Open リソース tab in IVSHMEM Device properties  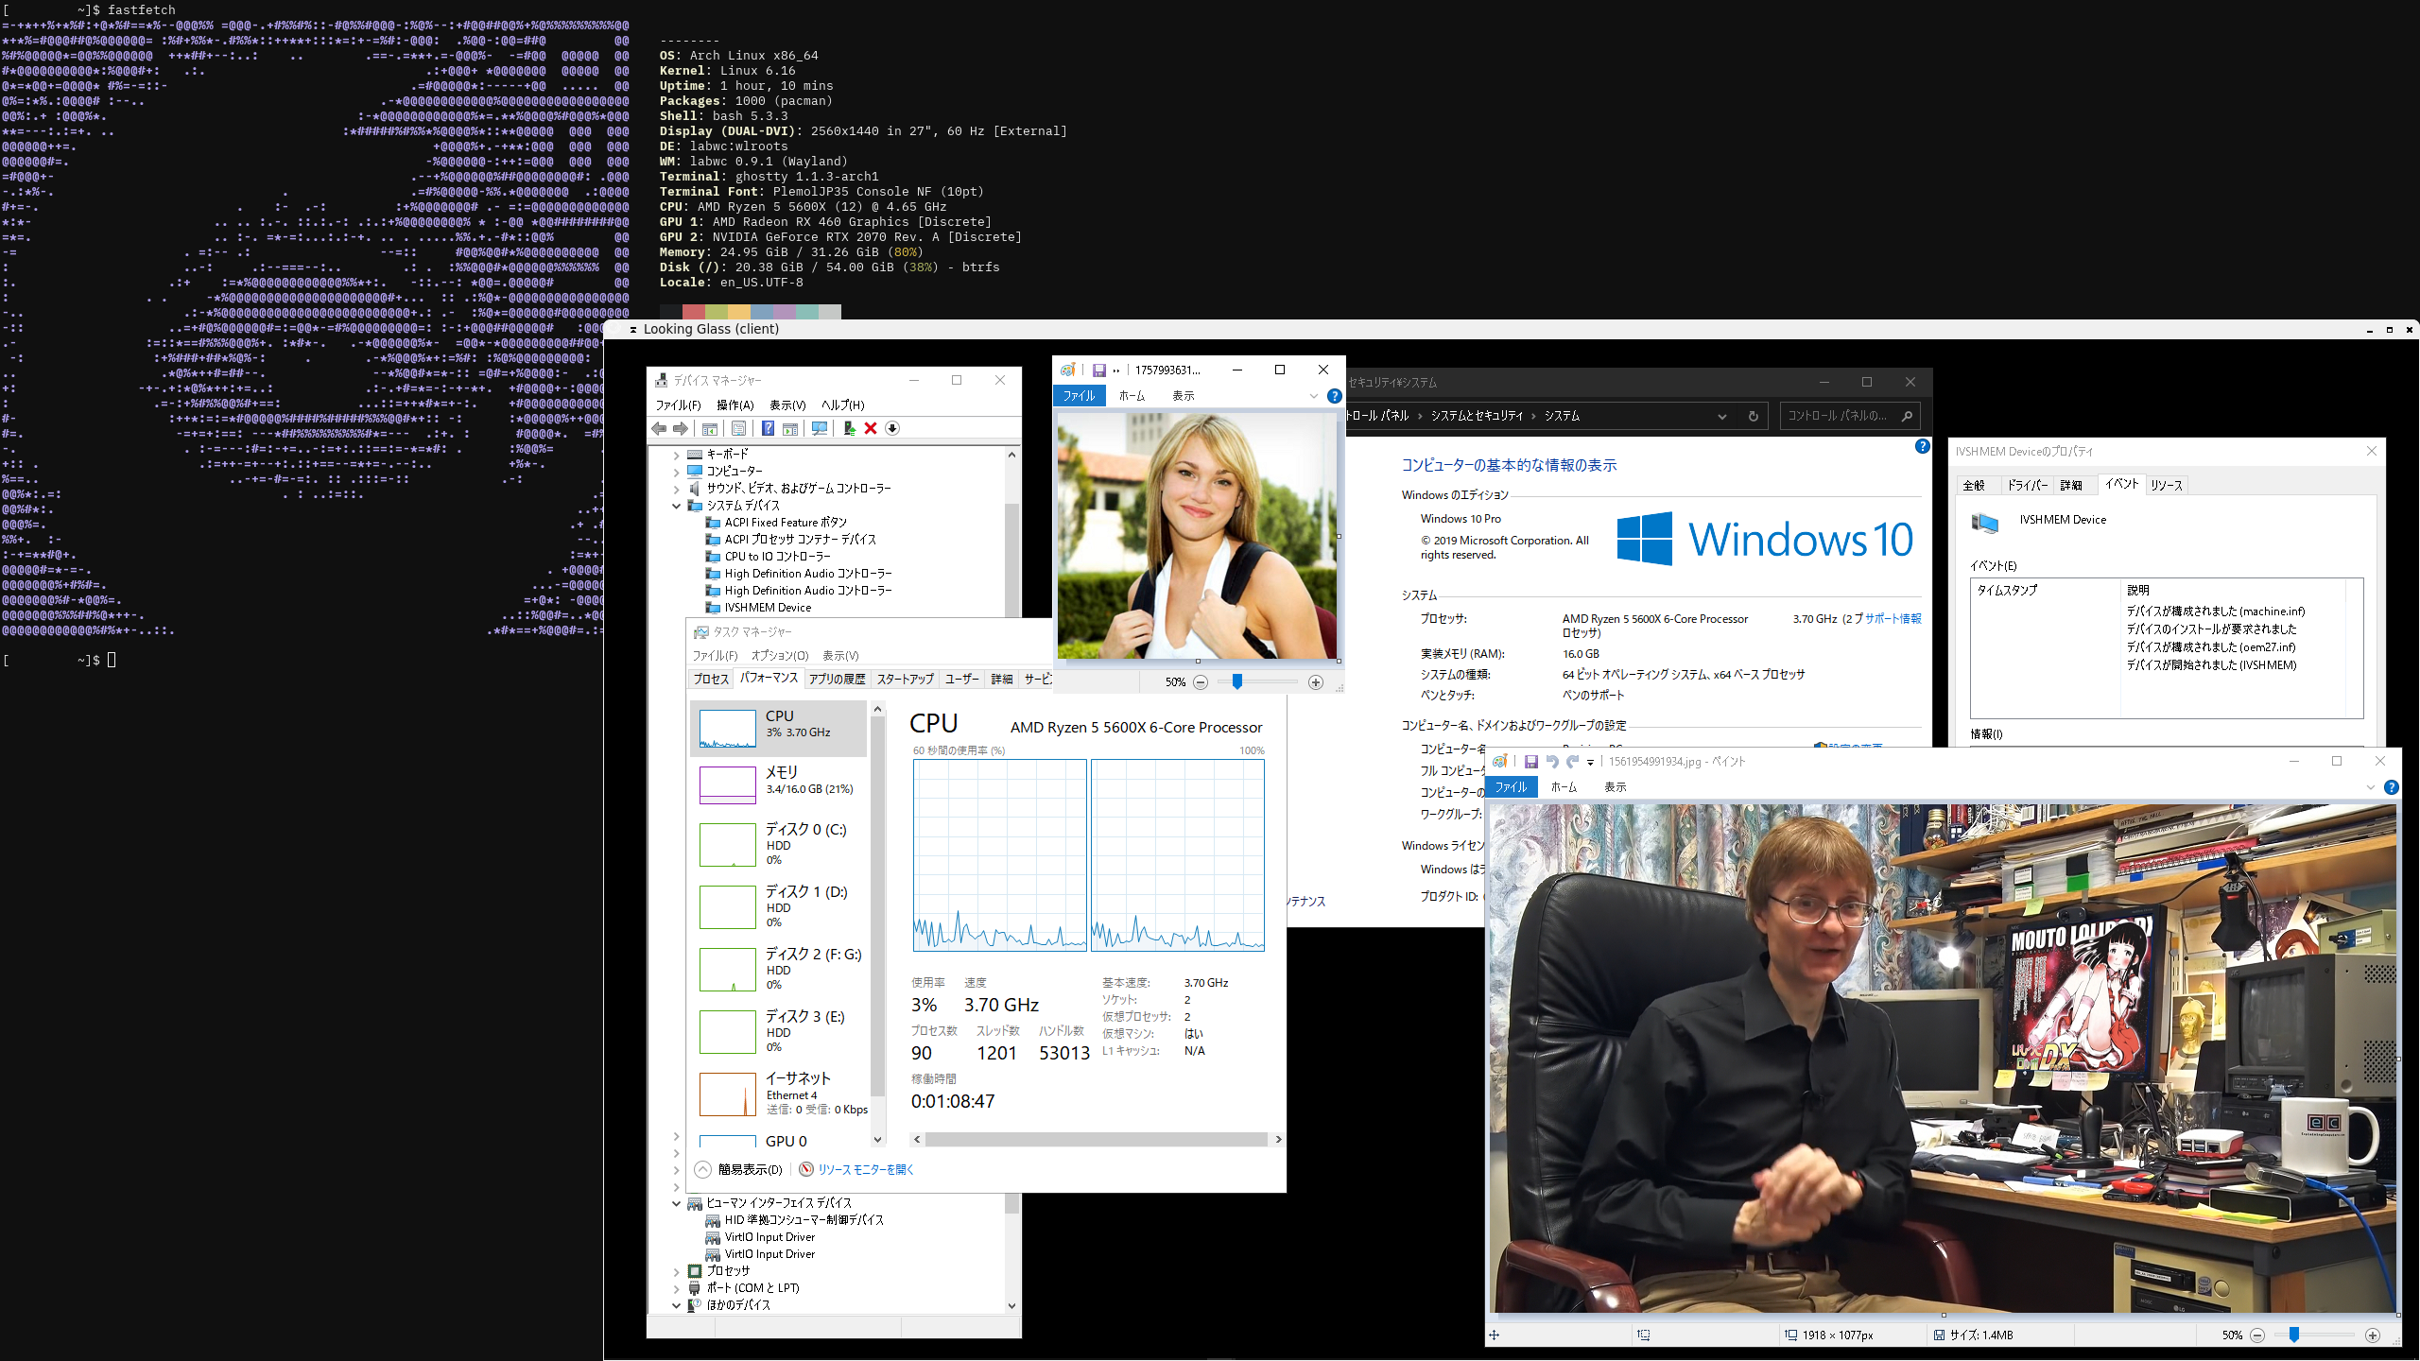pyautogui.click(x=2167, y=486)
